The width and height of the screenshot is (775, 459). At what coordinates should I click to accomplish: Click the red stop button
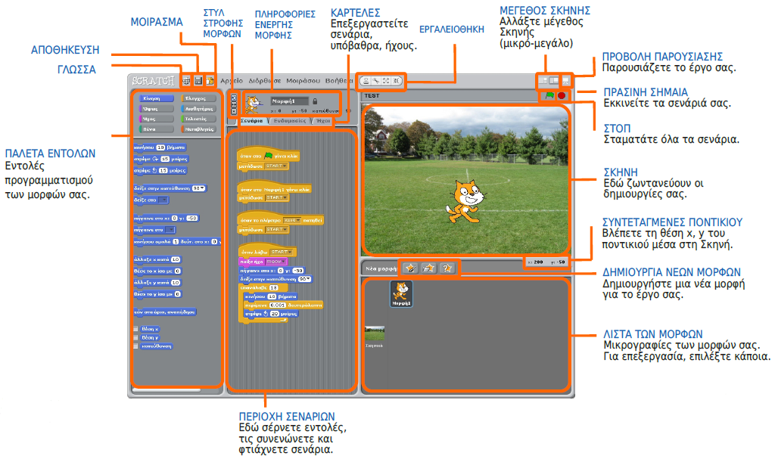[562, 95]
